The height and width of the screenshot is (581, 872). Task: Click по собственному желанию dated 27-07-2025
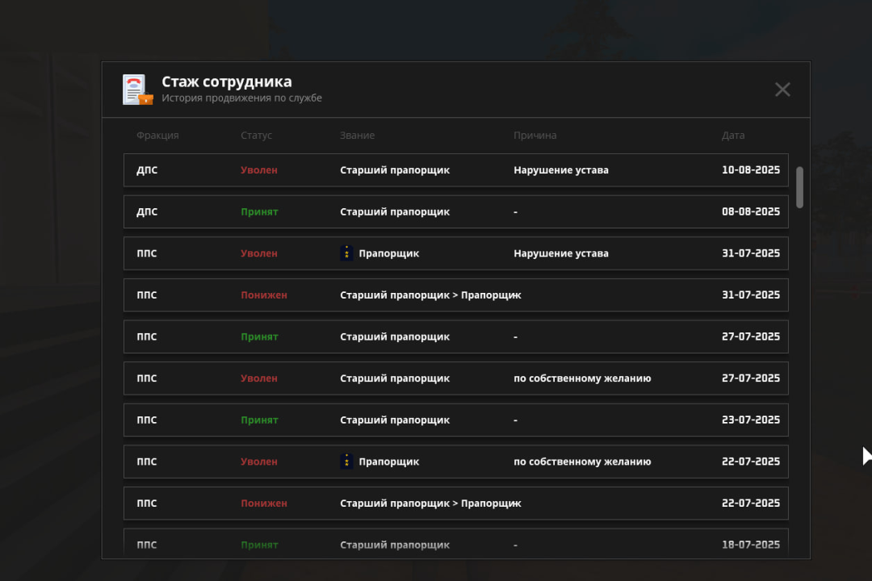click(x=582, y=378)
